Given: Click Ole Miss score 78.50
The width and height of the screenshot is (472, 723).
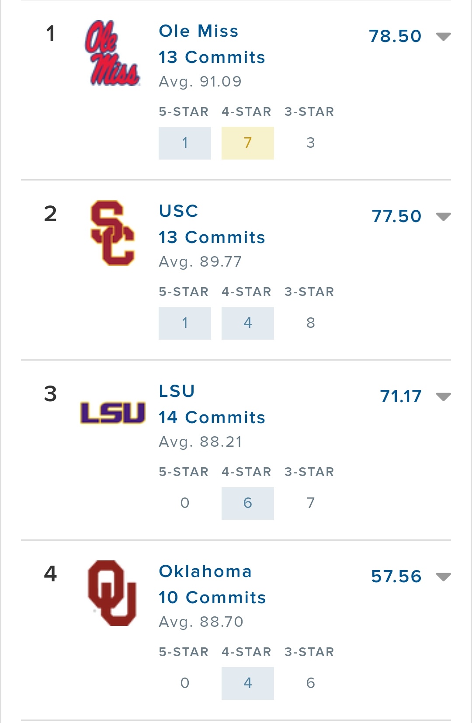Looking at the screenshot, I should (x=395, y=36).
